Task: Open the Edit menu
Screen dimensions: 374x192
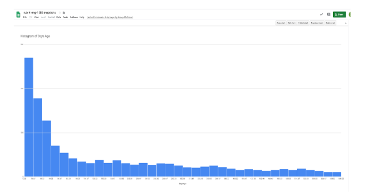Action: (x=31, y=17)
